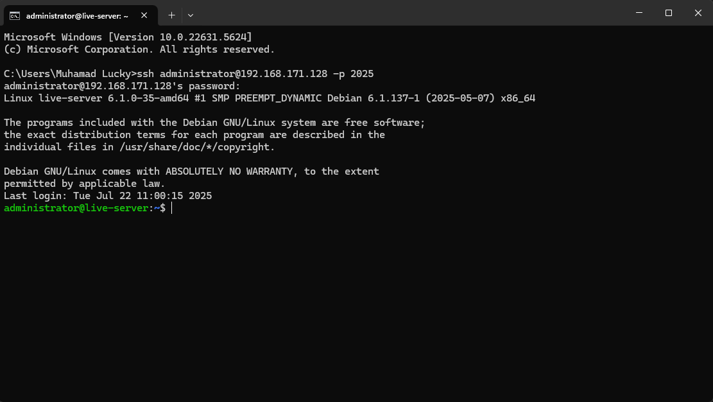Screen dimensions: 713x402
Task: Maximize the terminal window
Action: (669, 13)
